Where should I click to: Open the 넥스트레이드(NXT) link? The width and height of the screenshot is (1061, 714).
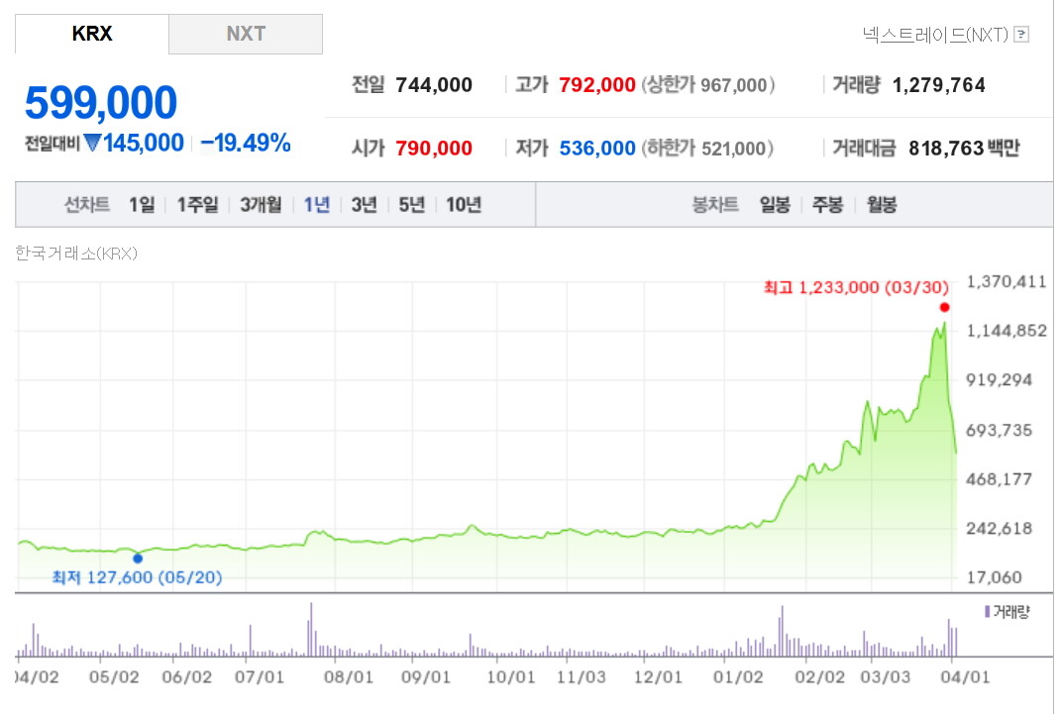pos(935,35)
